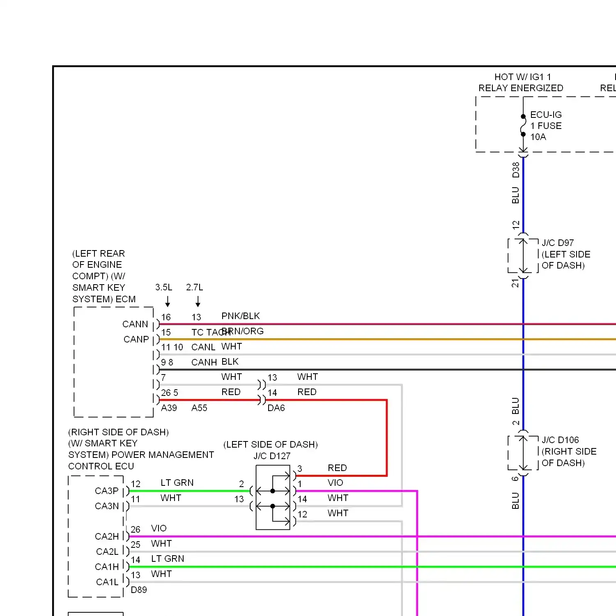Select the "(LEFT REAR" location text
This screenshot has width=616, height=616.
click(x=99, y=253)
